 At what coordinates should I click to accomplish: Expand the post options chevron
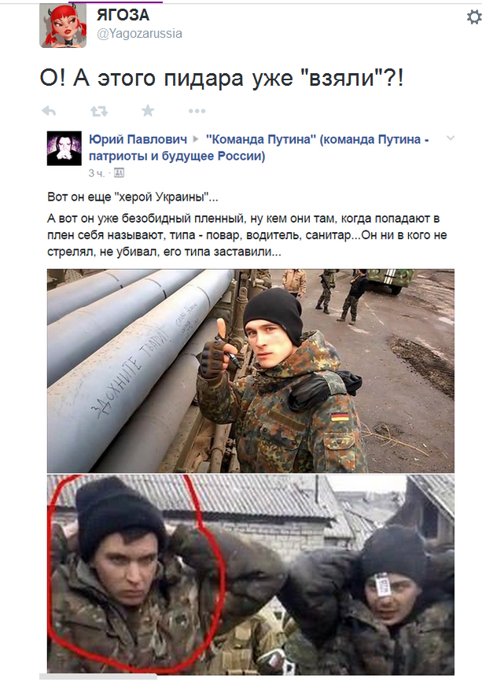point(451,138)
